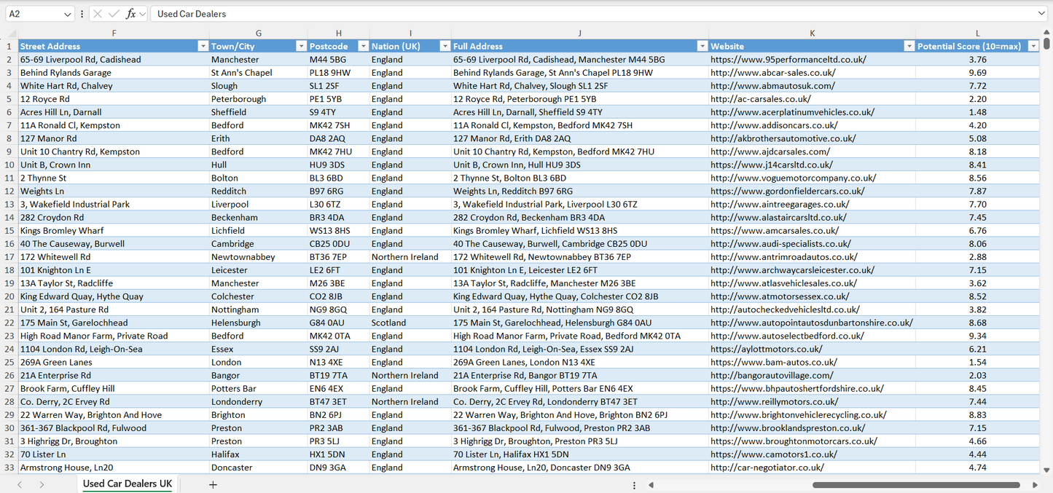Click horizontal scrollbar left arrow
This screenshot has height=493, width=1053.
click(x=651, y=485)
